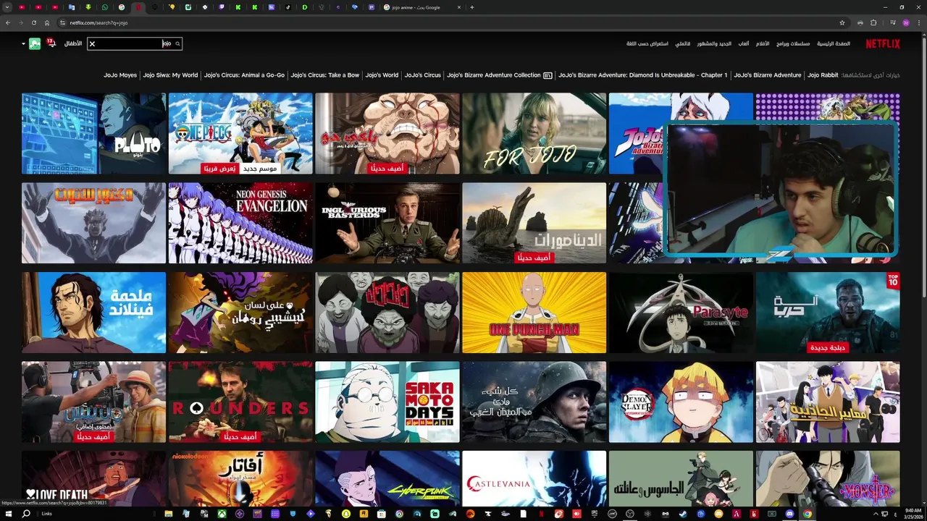Open the green profile avatar
This screenshot has height=521, width=927.
point(35,43)
